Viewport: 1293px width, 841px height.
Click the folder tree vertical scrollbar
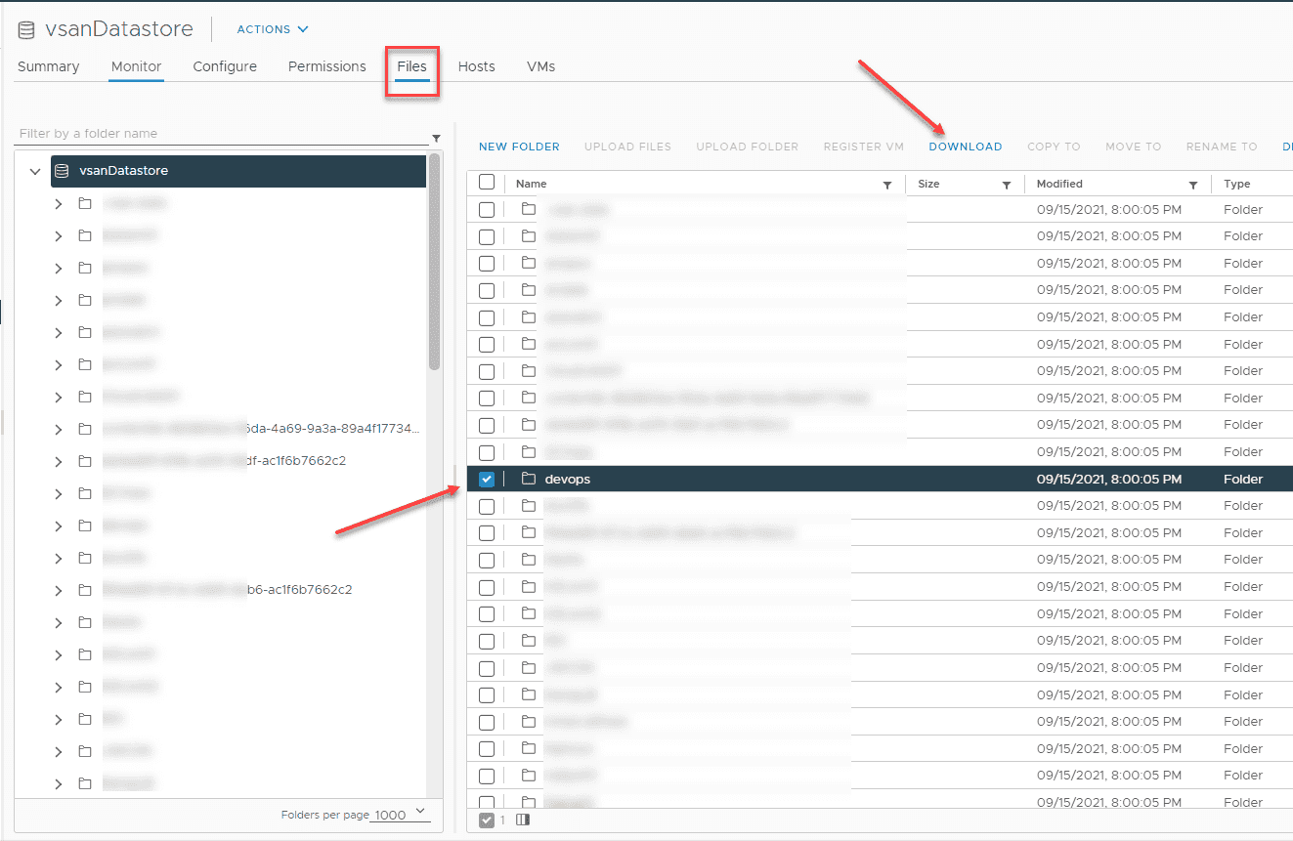pyautogui.click(x=434, y=264)
